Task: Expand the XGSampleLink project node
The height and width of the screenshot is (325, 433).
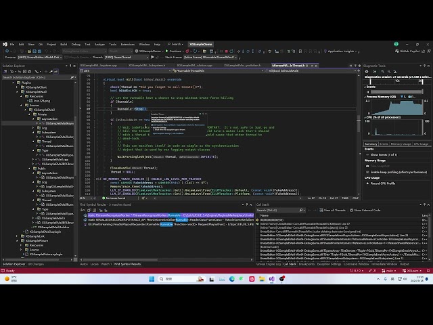Action: pyautogui.click(x=17, y=236)
